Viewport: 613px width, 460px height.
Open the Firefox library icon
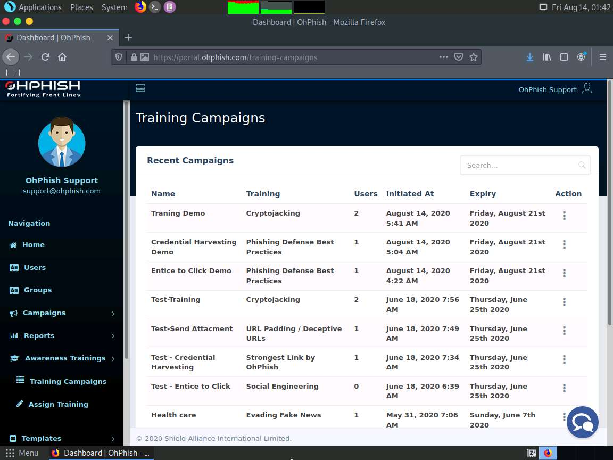[x=547, y=57]
